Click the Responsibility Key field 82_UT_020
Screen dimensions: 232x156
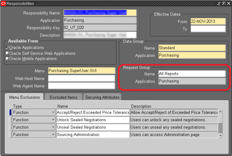coord(100,28)
